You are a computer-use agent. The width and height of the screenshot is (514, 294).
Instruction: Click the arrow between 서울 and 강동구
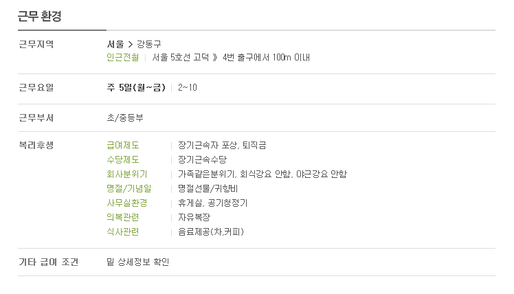coord(131,44)
